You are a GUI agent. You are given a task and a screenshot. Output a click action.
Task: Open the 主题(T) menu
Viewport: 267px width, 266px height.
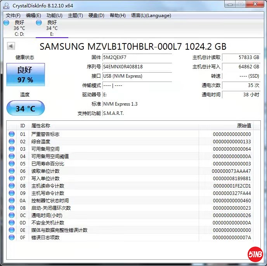(x=75, y=16)
